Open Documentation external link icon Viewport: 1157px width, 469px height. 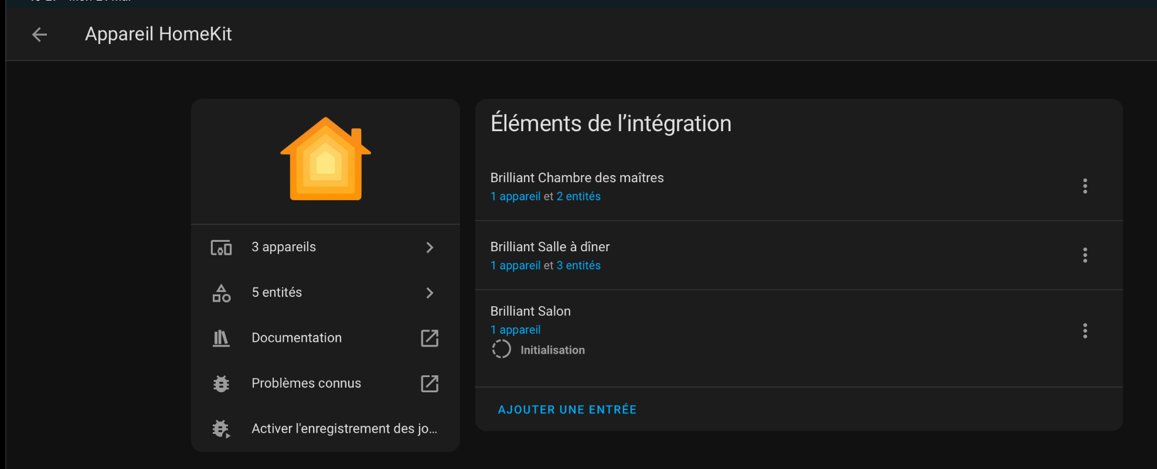(x=430, y=338)
